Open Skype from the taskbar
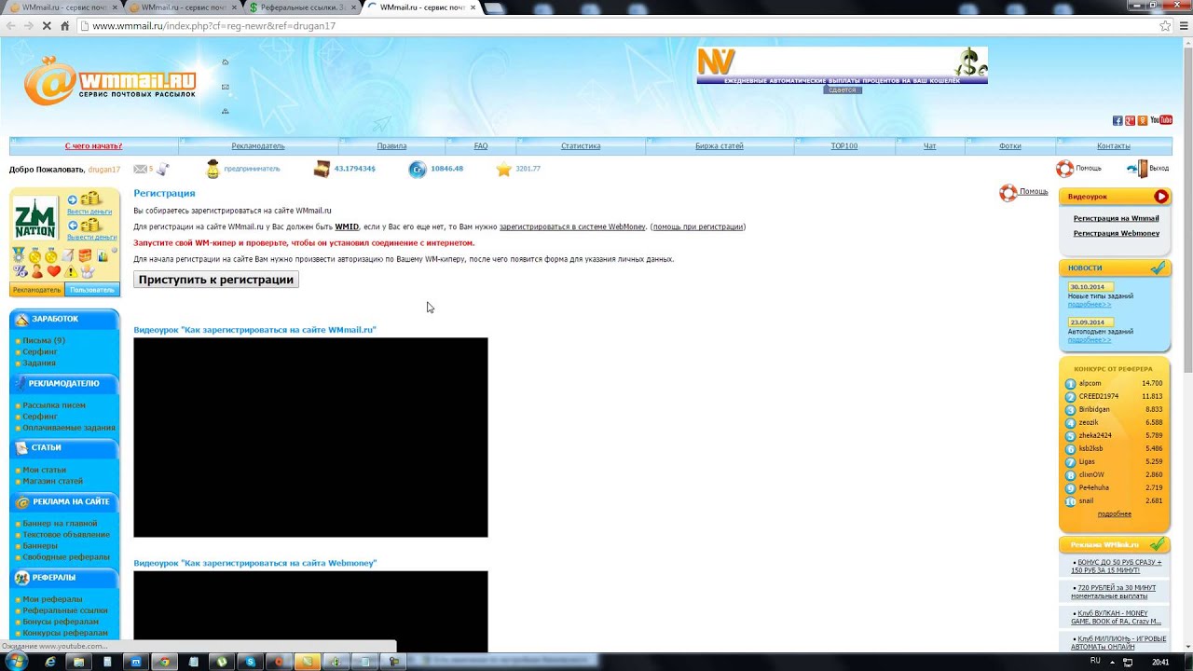 250,662
